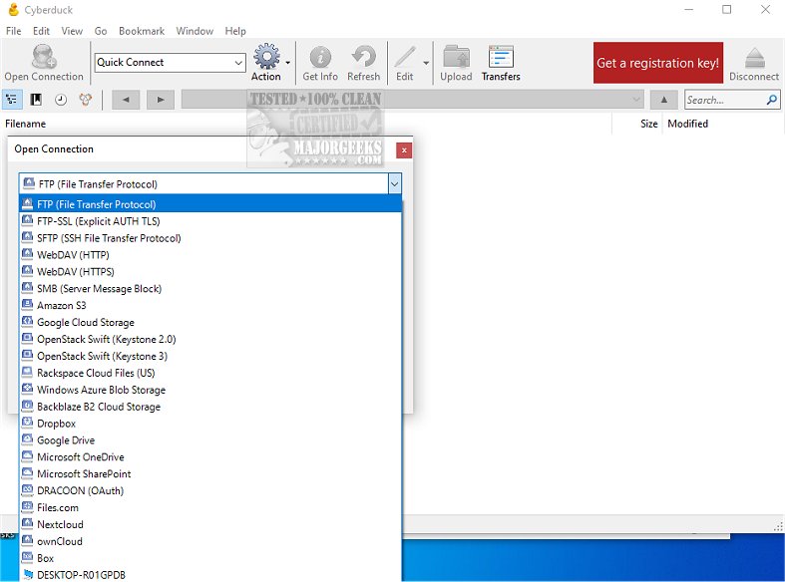Open the Action dropdown arrow
The width and height of the screenshot is (785, 582).
[288, 63]
